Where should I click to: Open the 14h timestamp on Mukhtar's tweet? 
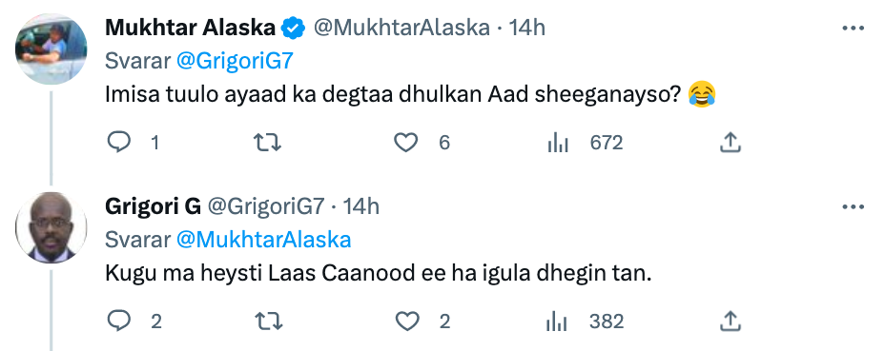tap(527, 28)
